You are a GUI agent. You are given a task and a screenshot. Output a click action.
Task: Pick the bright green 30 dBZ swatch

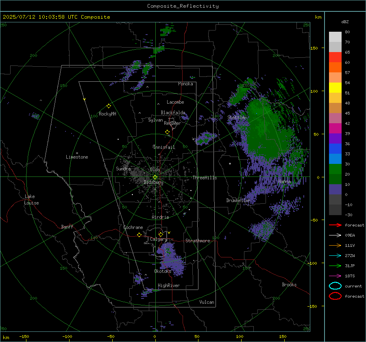point(335,169)
